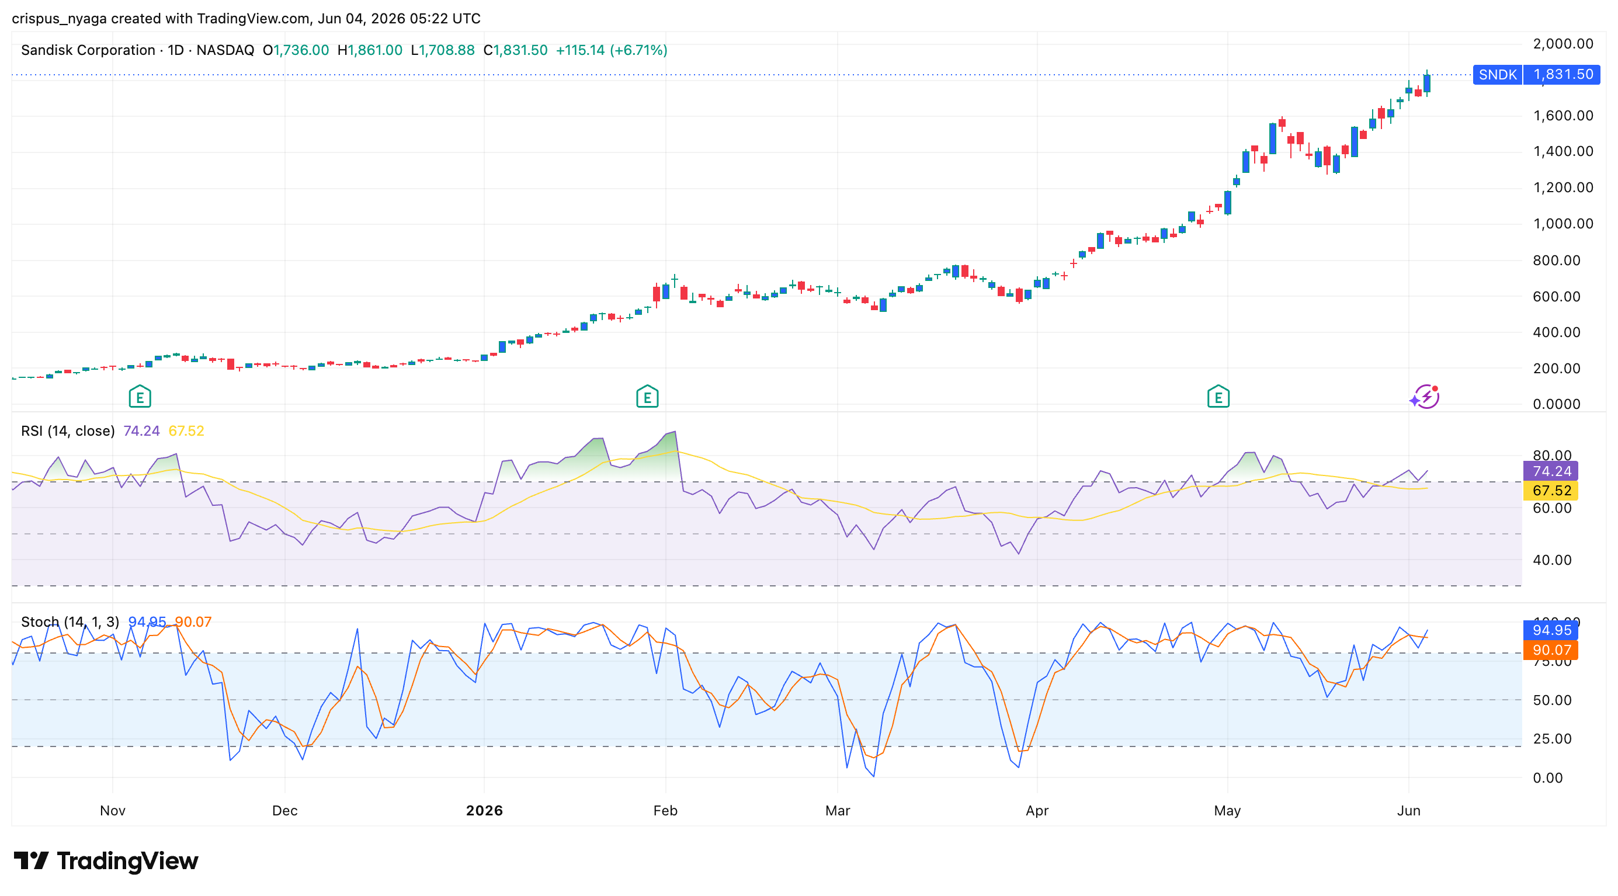1618x896 pixels.
Task: Click the late-January earnings E marker
Action: (647, 397)
